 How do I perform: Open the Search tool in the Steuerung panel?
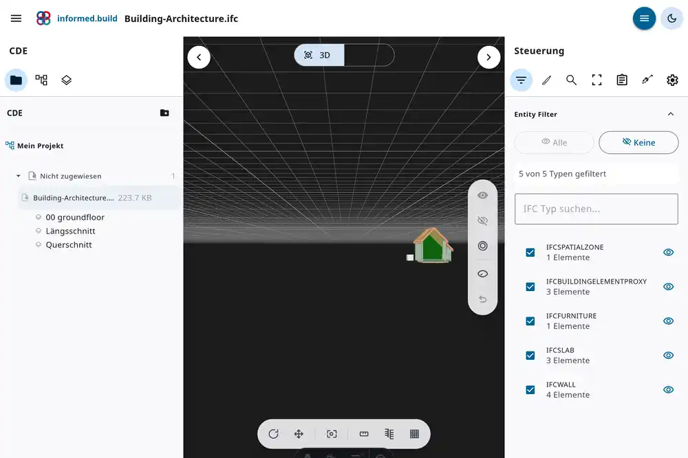tap(571, 80)
